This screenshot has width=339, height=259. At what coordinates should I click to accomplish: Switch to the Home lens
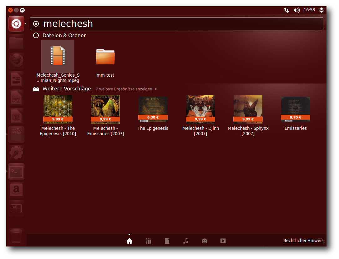129,241
